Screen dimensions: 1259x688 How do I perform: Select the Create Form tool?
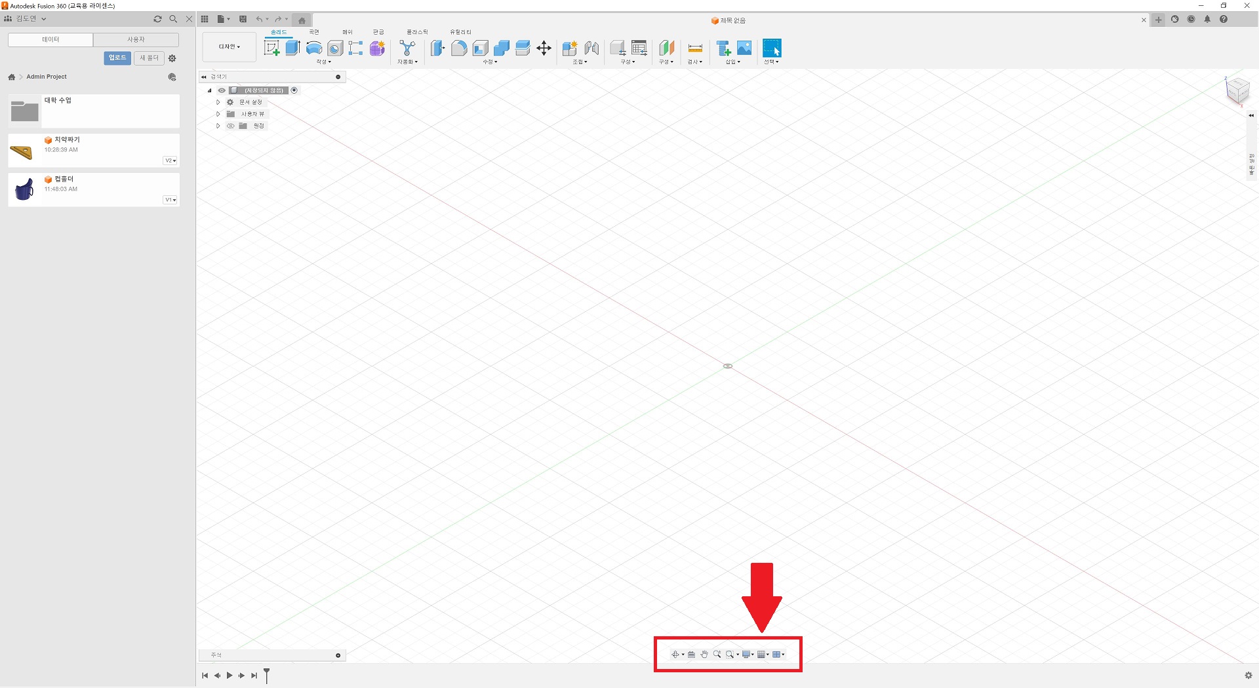[x=377, y=48]
